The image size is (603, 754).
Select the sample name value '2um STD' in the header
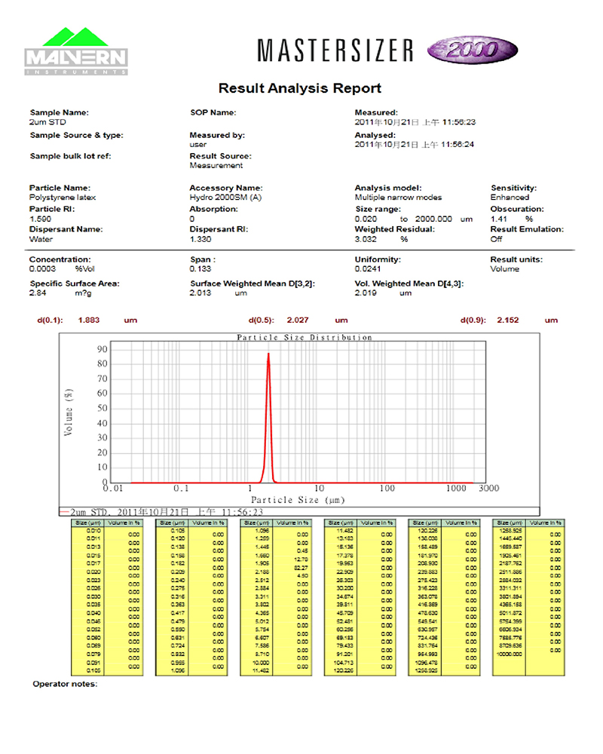coord(47,122)
